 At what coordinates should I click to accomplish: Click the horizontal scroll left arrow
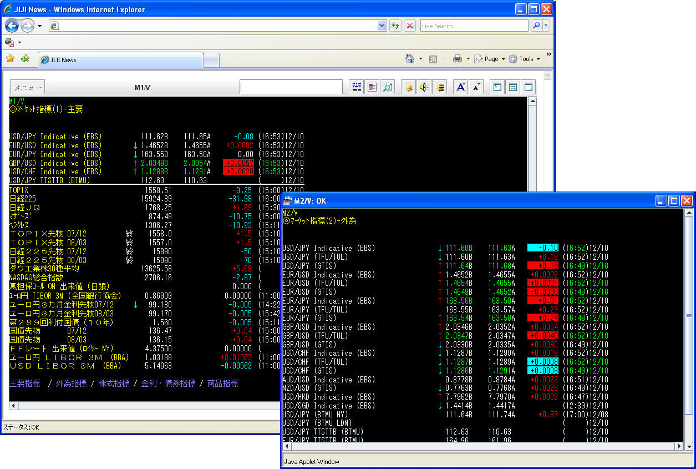[13, 406]
